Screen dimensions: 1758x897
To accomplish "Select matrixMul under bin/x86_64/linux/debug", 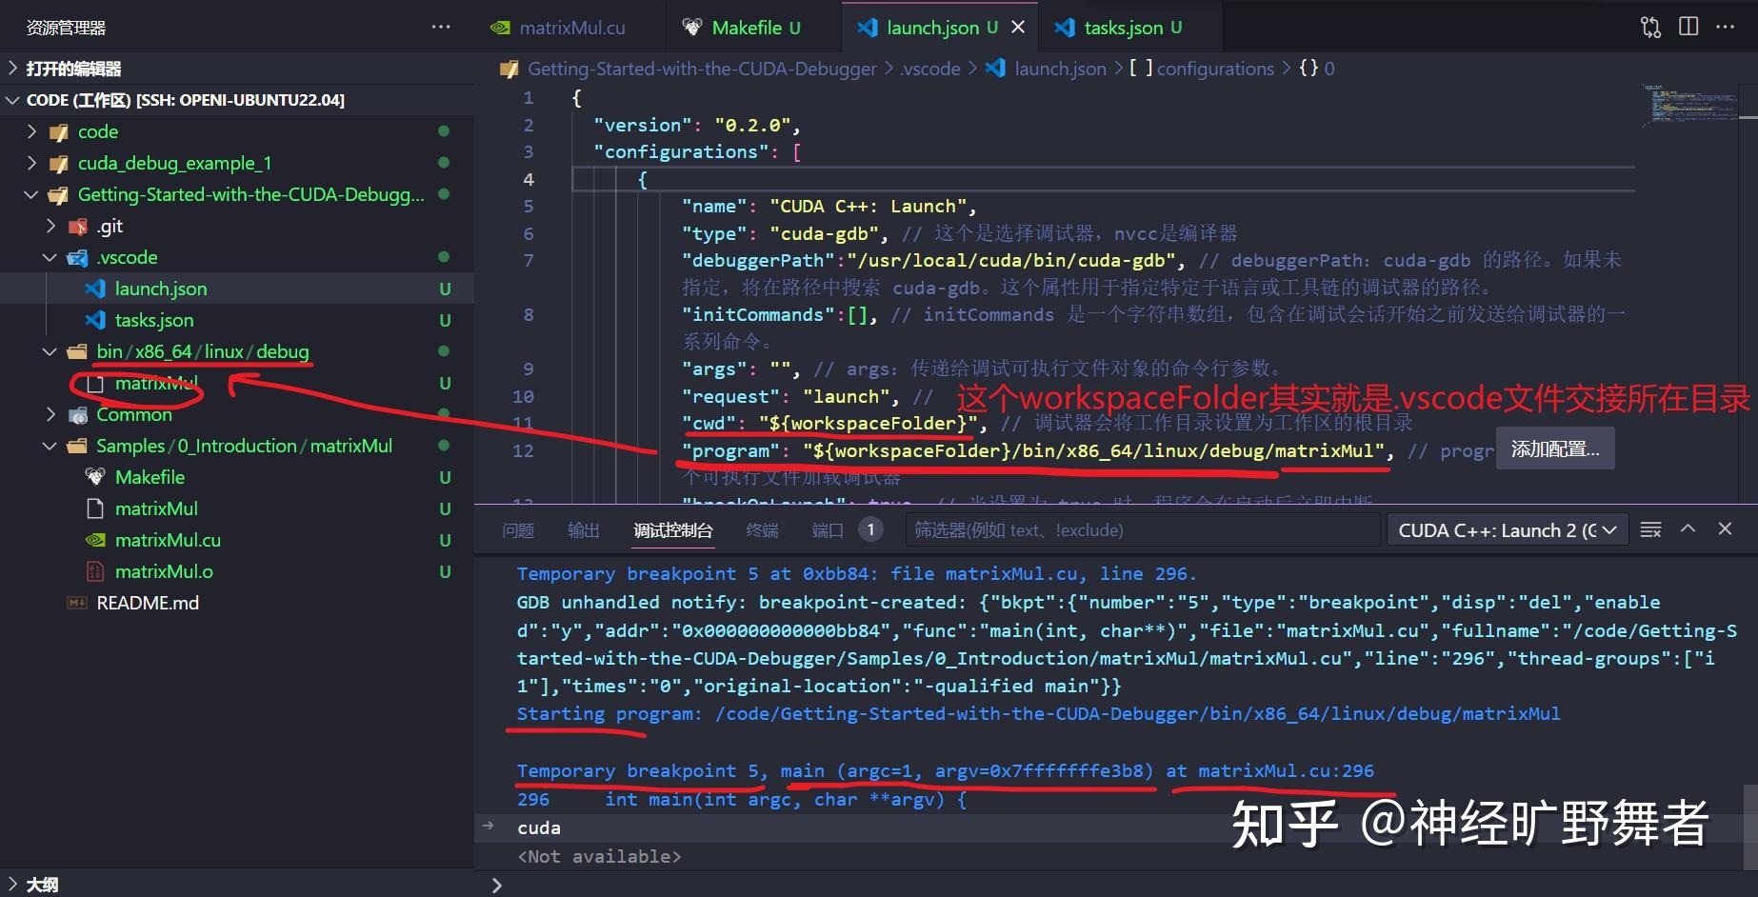I will (155, 383).
